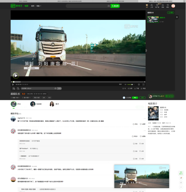
Task: Click the share (分享) icon
Action: pyautogui.click(x=130, y=89)
